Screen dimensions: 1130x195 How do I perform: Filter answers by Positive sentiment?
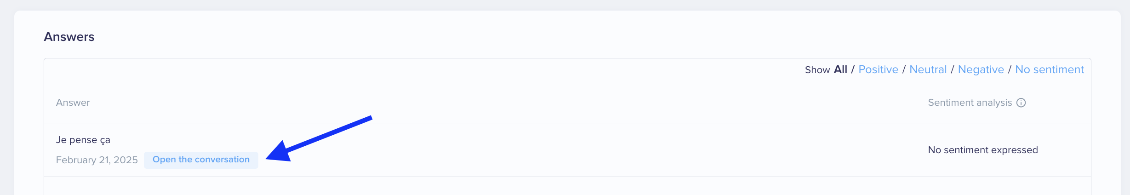pos(878,69)
